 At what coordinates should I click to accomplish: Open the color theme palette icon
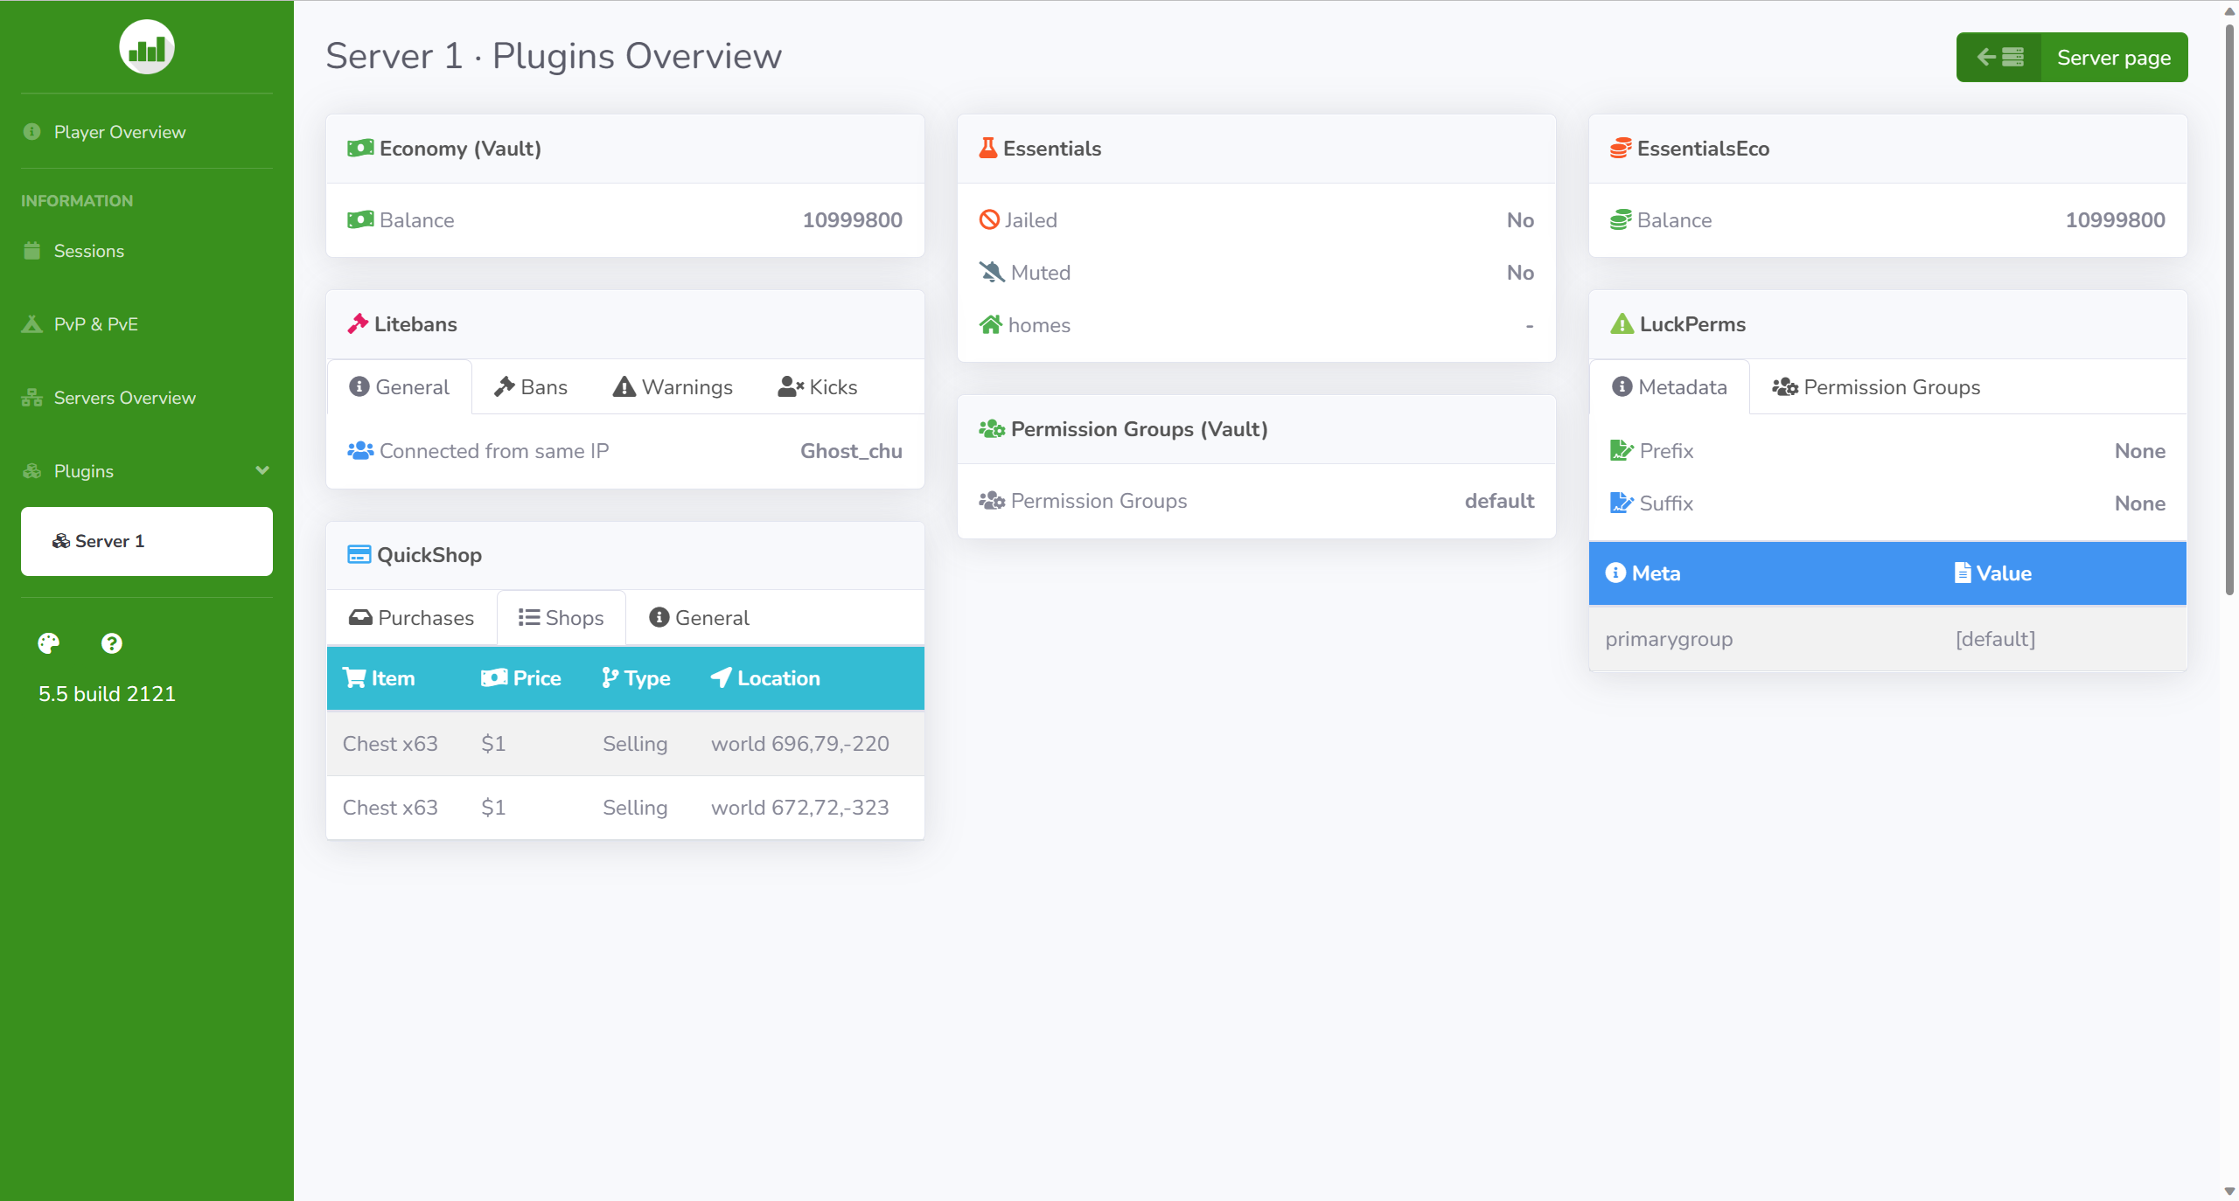(x=49, y=643)
